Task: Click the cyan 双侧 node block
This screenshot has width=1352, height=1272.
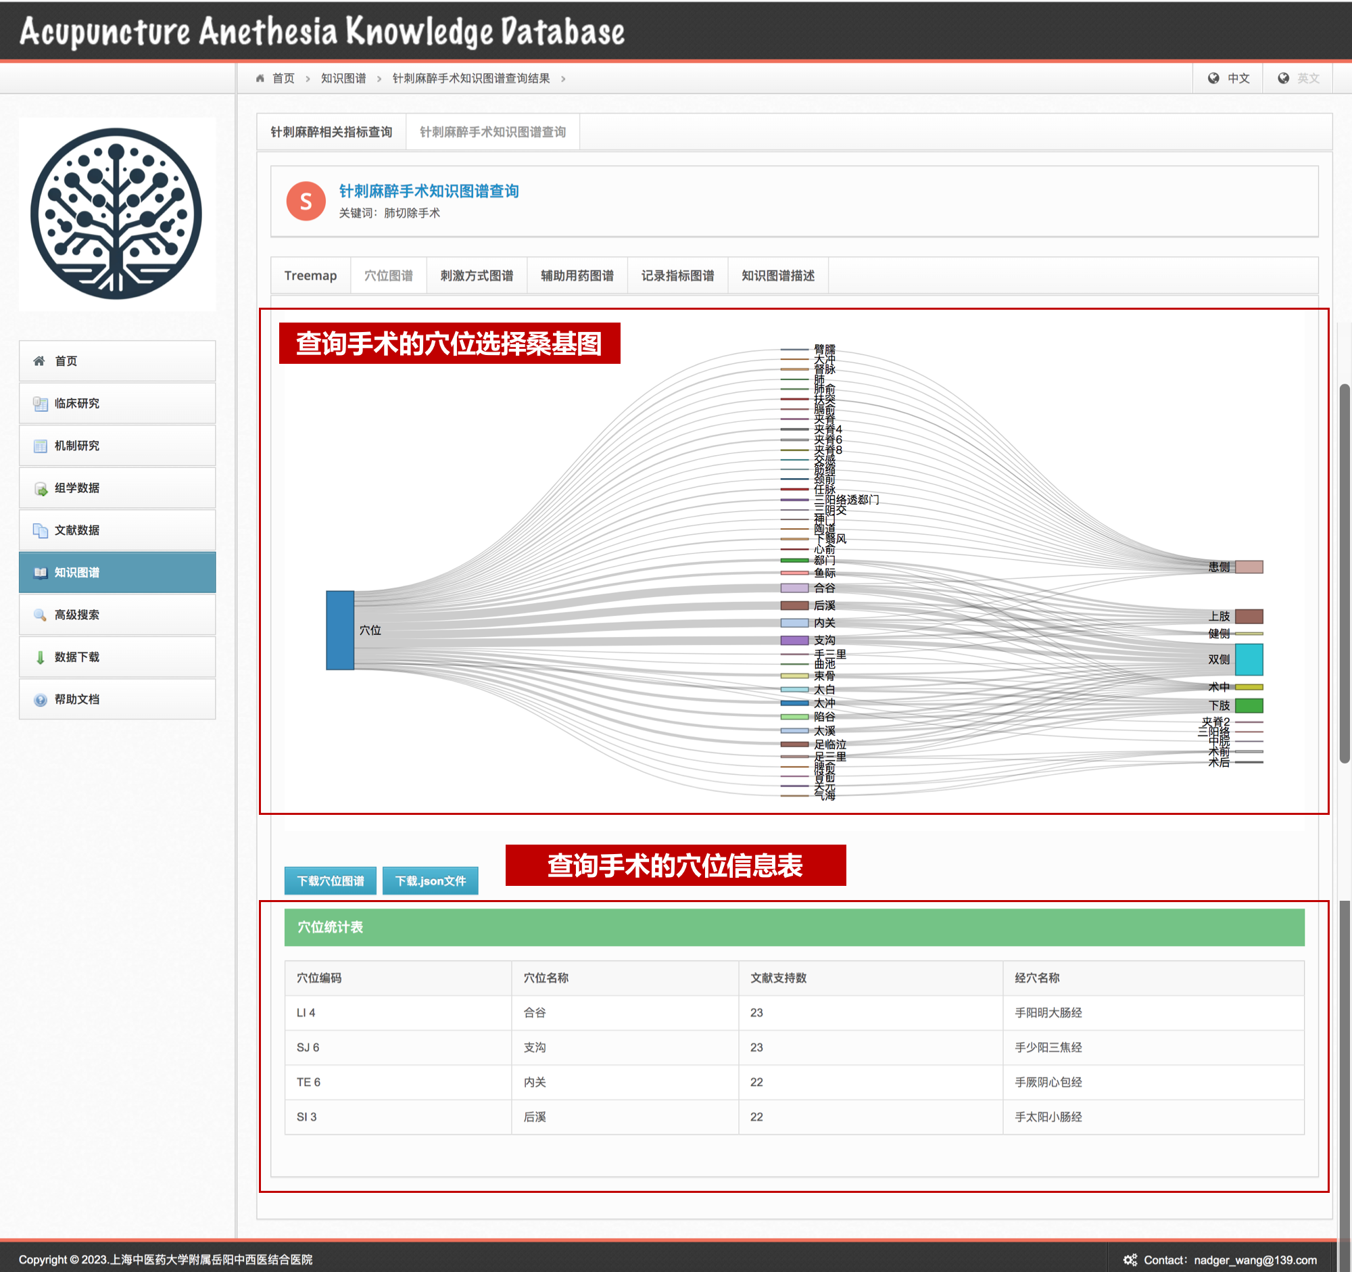Action: [1249, 659]
